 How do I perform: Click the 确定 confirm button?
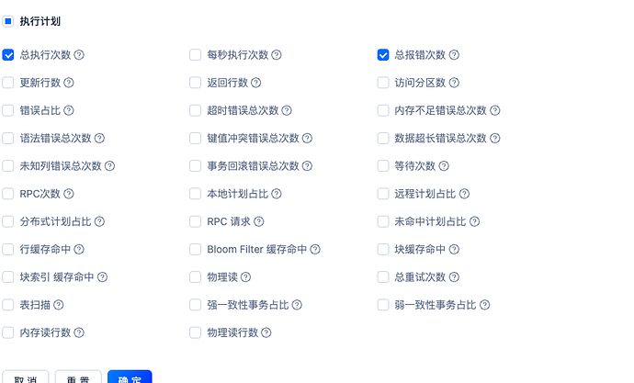click(x=130, y=377)
